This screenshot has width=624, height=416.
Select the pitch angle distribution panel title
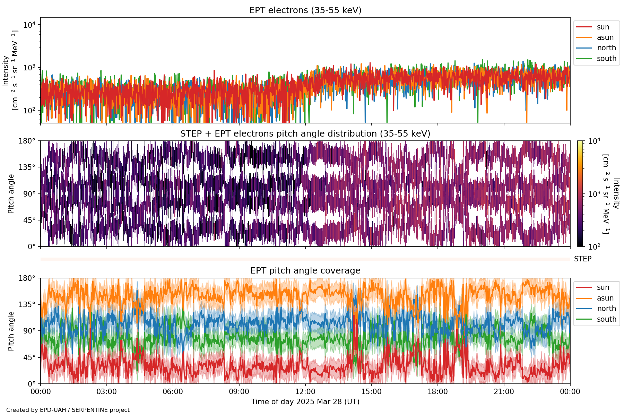pyautogui.click(x=305, y=134)
